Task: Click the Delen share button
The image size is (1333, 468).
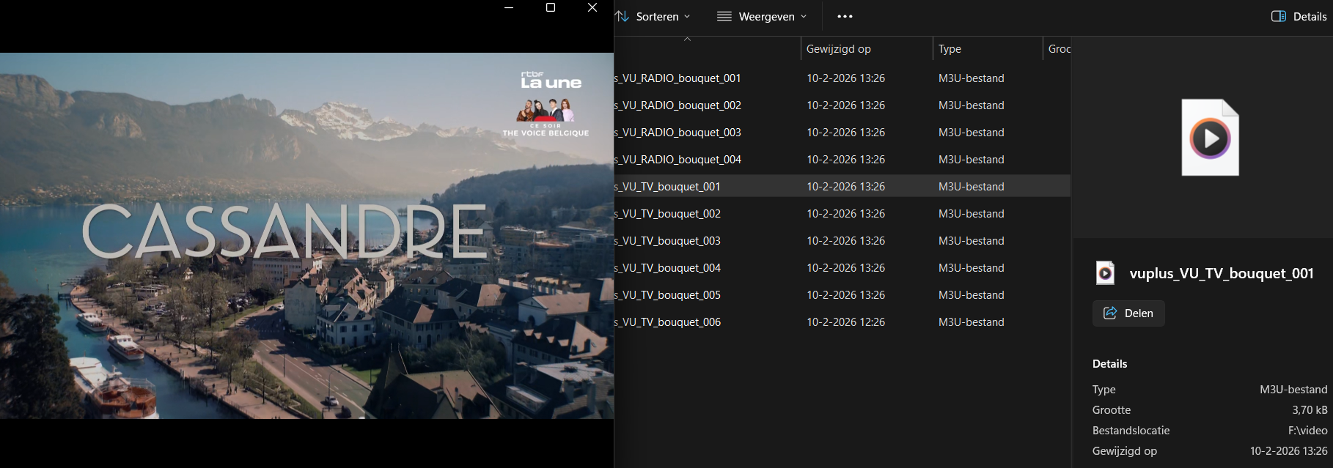Action: pyautogui.click(x=1128, y=313)
